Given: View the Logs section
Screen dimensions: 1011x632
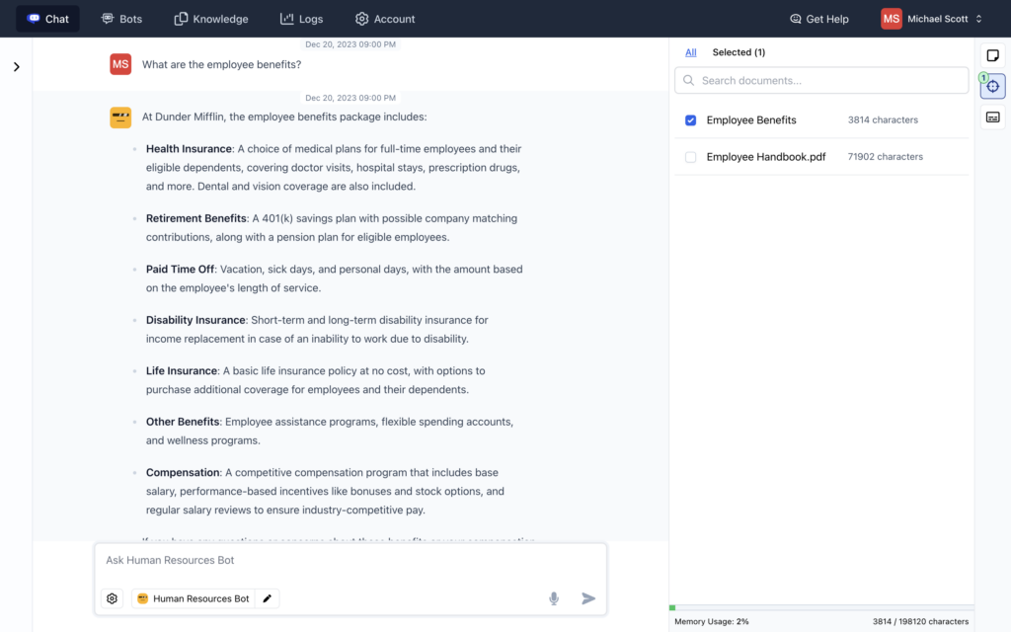Looking at the screenshot, I should click(x=301, y=18).
